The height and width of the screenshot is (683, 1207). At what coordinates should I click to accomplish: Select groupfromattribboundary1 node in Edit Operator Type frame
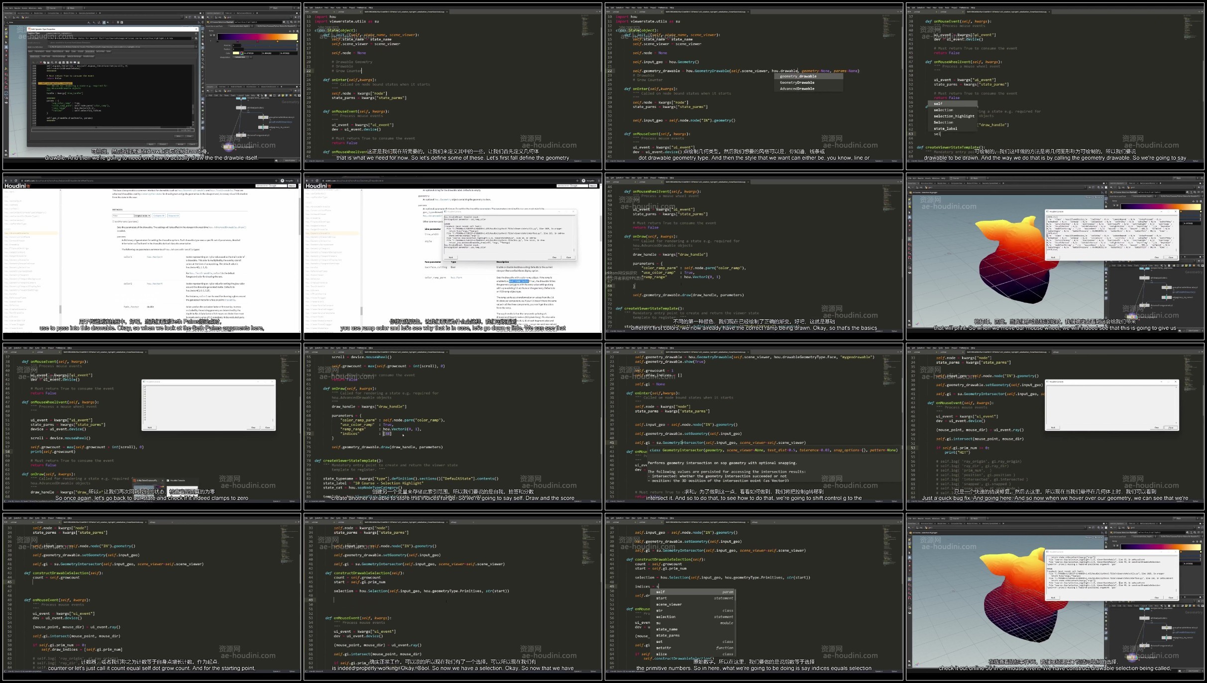(263, 117)
